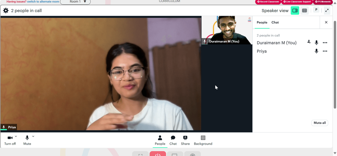Turn off the camera
The width and height of the screenshot is (337, 156).
click(10, 140)
